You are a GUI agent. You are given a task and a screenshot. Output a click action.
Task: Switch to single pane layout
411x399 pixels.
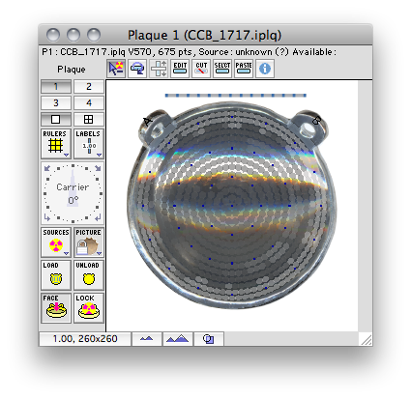tap(56, 120)
